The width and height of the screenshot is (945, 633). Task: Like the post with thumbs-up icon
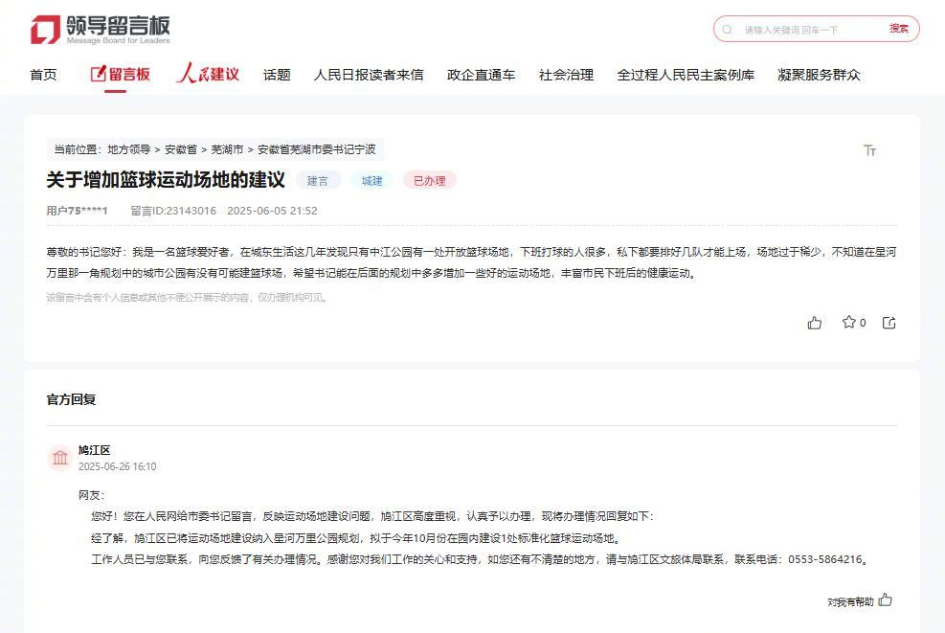point(814,323)
